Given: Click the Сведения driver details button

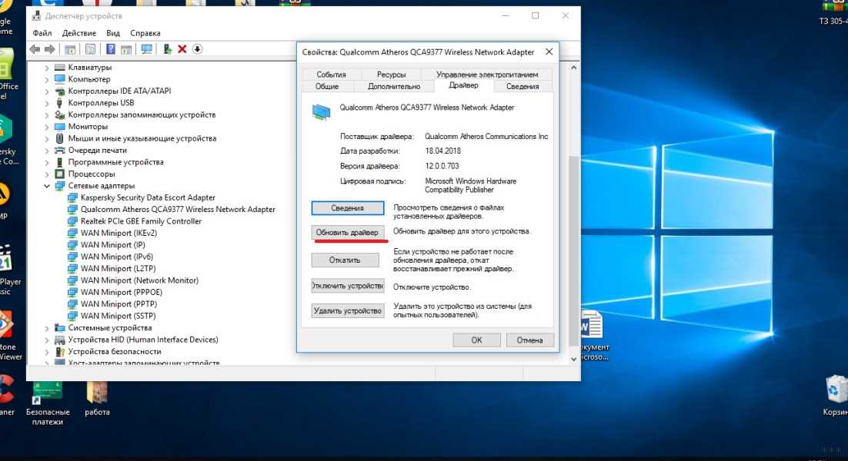Looking at the screenshot, I should [348, 207].
